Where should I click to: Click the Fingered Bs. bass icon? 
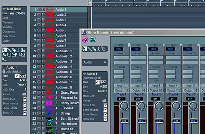click(50, 98)
